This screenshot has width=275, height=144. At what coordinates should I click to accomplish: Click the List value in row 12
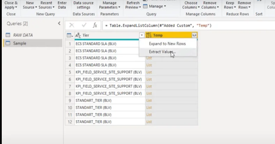pos(149,122)
